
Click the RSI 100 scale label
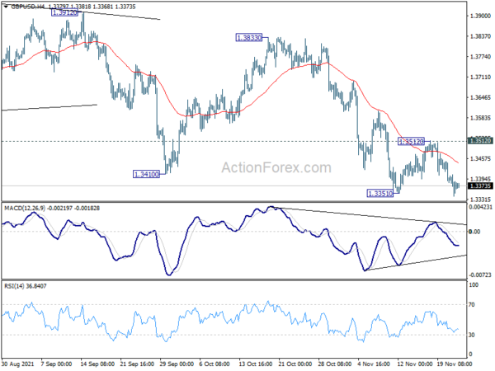tap(474, 285)
